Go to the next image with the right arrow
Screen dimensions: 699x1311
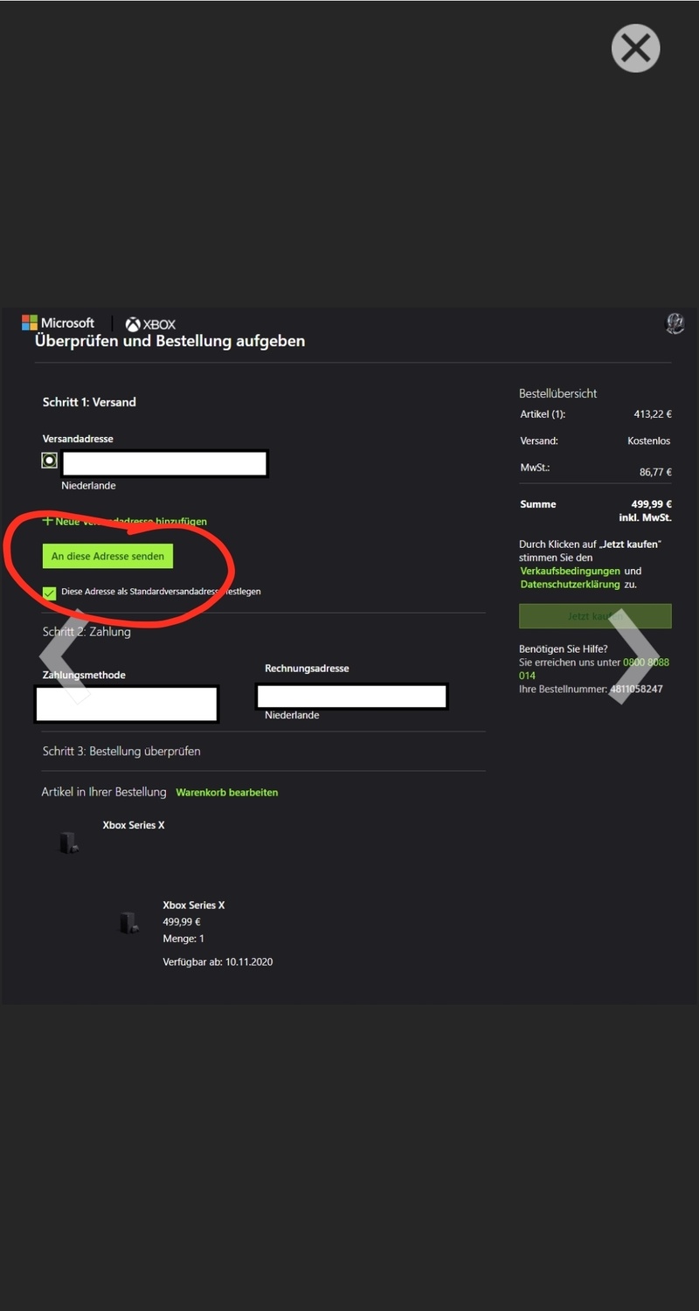click(633, 656)
